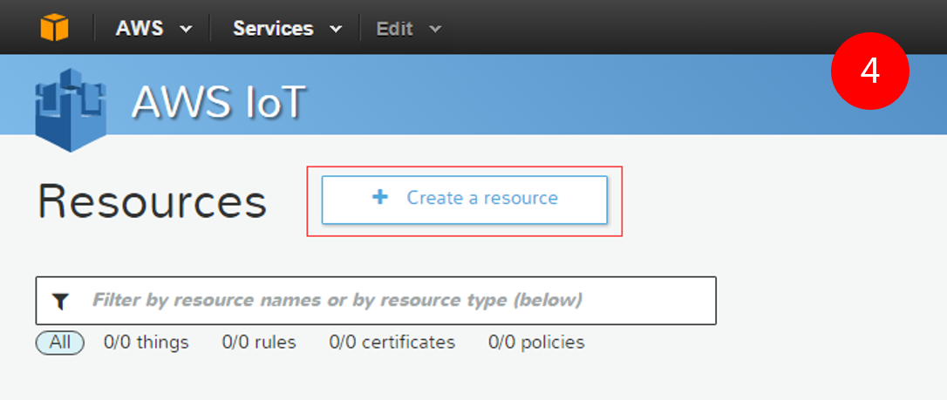
Task: Click the funnel filter icon
Action: tap(60, 301)
